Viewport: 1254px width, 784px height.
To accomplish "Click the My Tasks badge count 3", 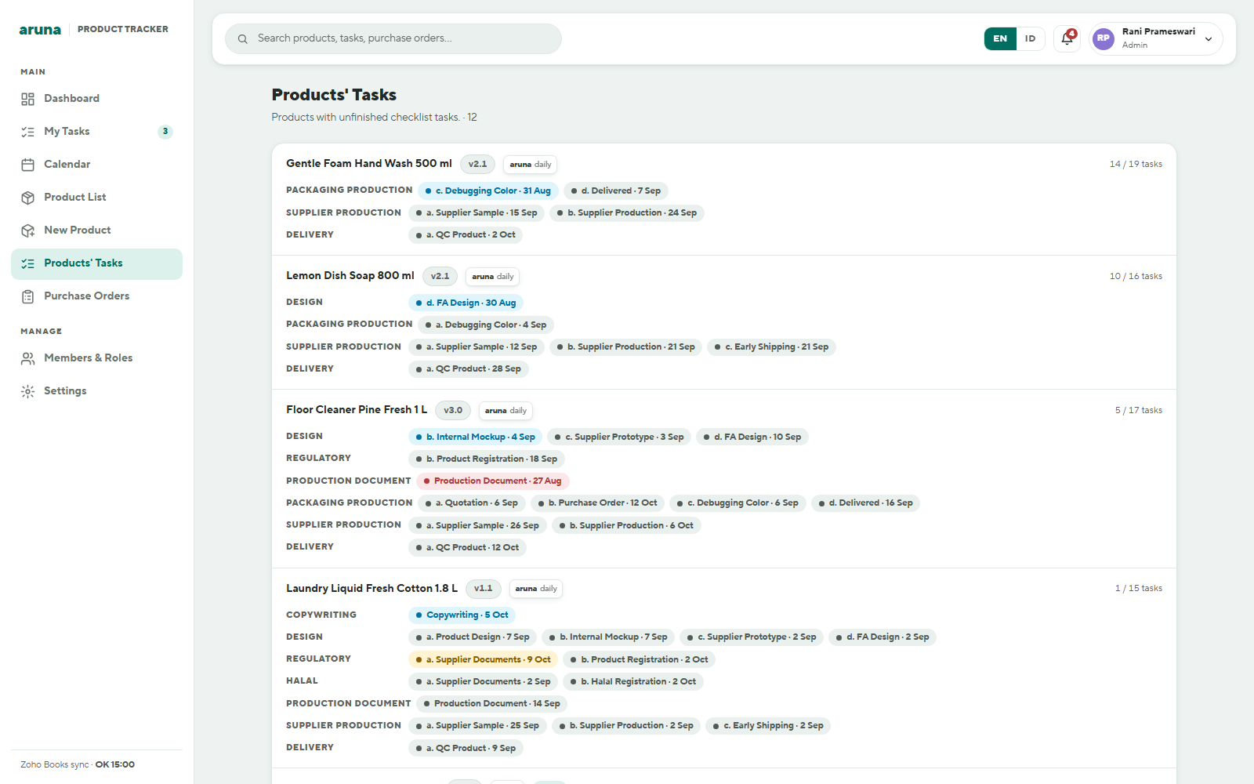I will (165, 132).
